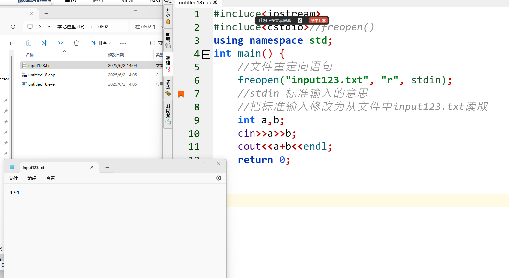Select untitled18.cpp in the file list
This screenshot has height=278, width=509.
[42, 75]
